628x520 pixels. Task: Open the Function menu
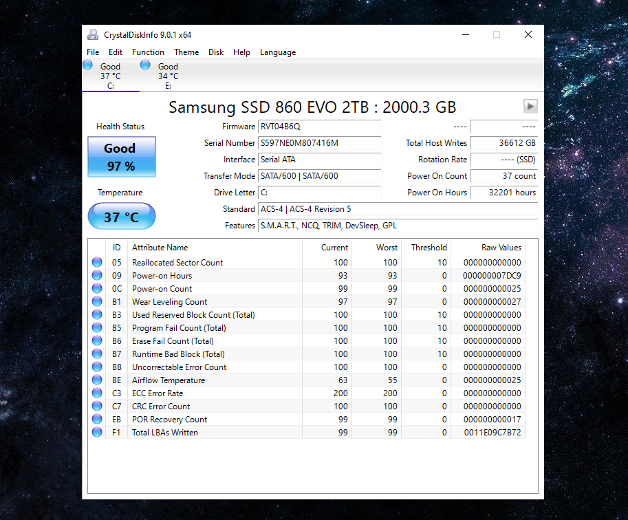(148, 52)
